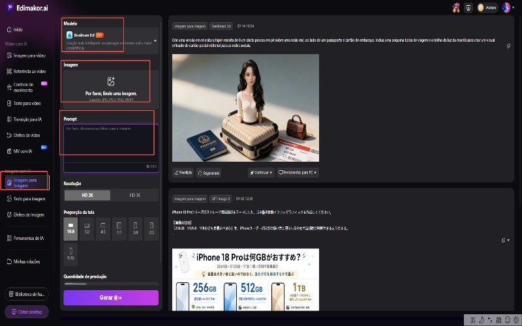This screenshot has height=326, width=522.
Task: Open Início from the sidebar
Action: [x=15, y=29]
